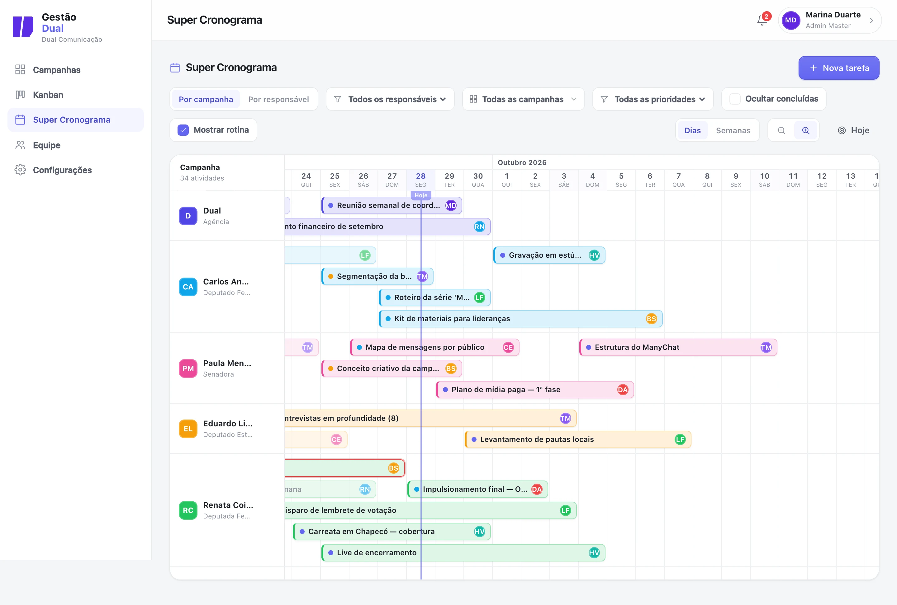Open the disparo de lembrete de votação task

tap(430, 510)
